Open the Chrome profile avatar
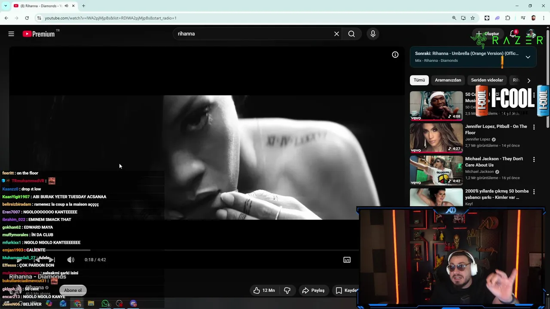Screen dimensions: 550x309 [x=534, y=18]
